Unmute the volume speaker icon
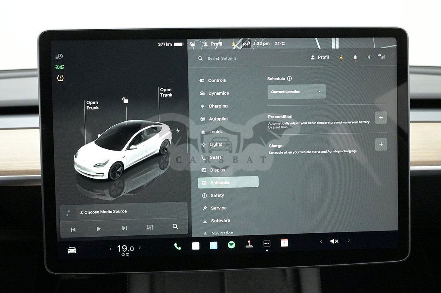The image size is (441, 293). click(x=334, y=241)
